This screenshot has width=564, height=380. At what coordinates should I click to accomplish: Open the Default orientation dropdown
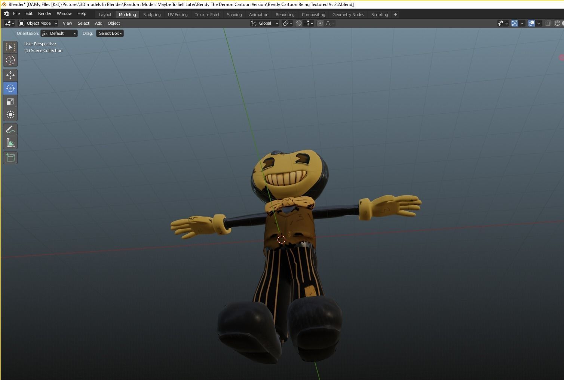point(59,33)
